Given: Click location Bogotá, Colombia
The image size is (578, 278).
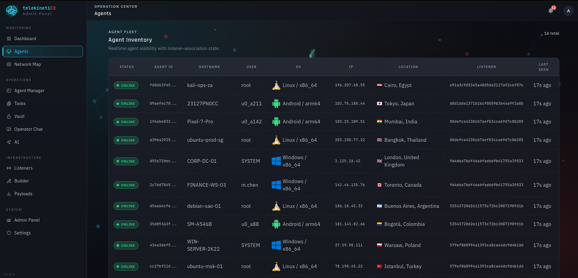Looking at the screenshot, I should tap(404, 224).
